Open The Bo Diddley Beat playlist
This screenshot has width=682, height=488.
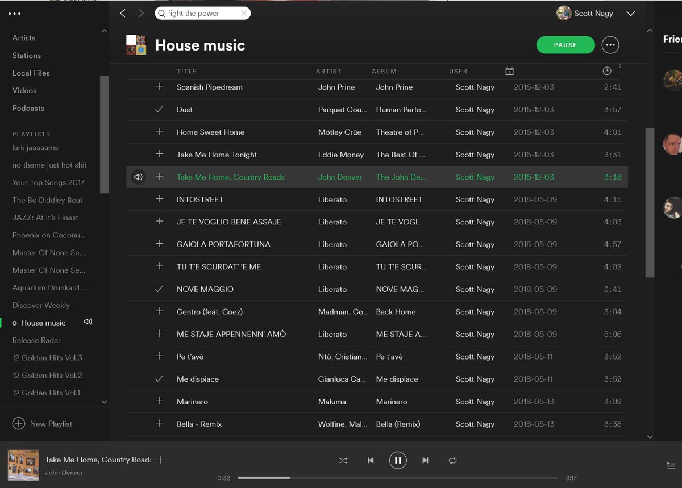(48, 200)
